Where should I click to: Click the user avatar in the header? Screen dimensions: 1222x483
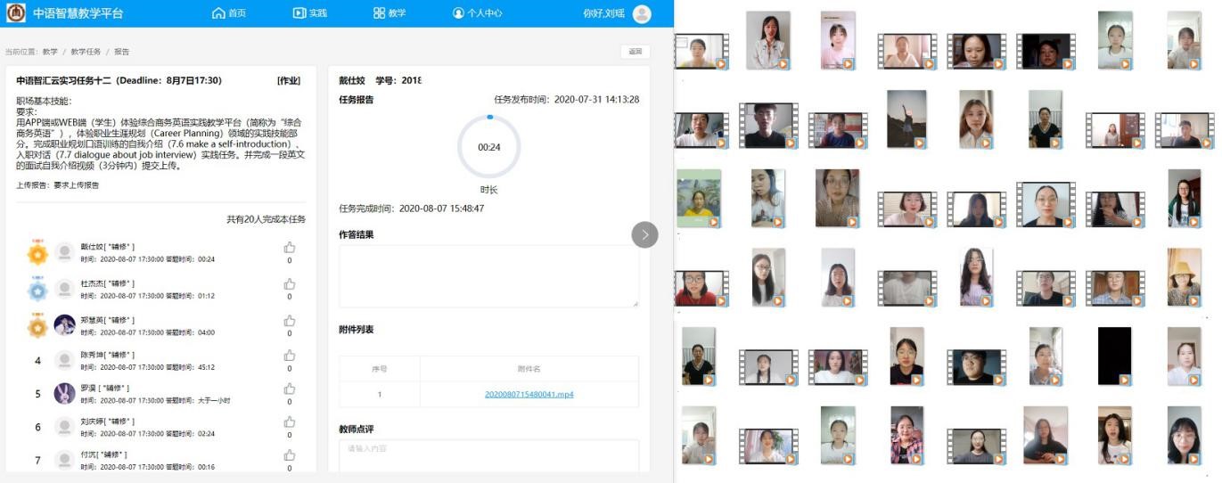point(642,14)
